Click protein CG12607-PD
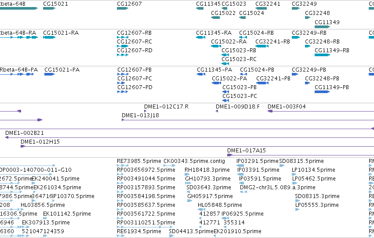Image resolution: width=374 pixels, height=238 pixels. pos(123,92)
